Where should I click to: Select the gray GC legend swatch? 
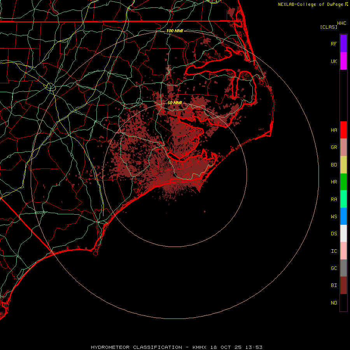pyautogui.click(x=343, y=268)
